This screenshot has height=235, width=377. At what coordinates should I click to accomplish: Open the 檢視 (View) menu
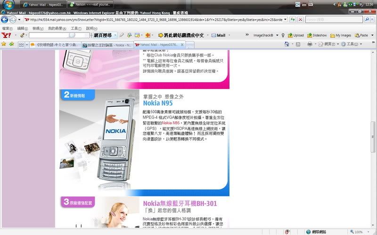[38, 28]
